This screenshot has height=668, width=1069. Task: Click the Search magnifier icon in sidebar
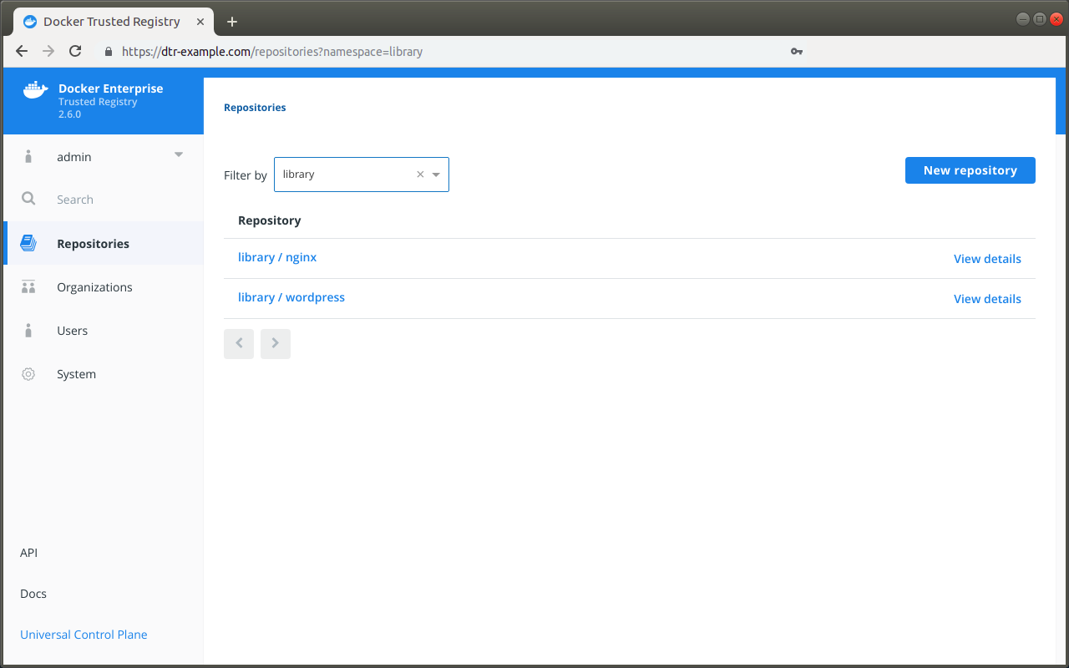click(x=28, y=199)
